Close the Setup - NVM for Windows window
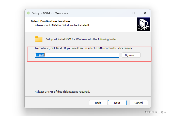Screen dimensions: 170x116 (x=145, y=13)
